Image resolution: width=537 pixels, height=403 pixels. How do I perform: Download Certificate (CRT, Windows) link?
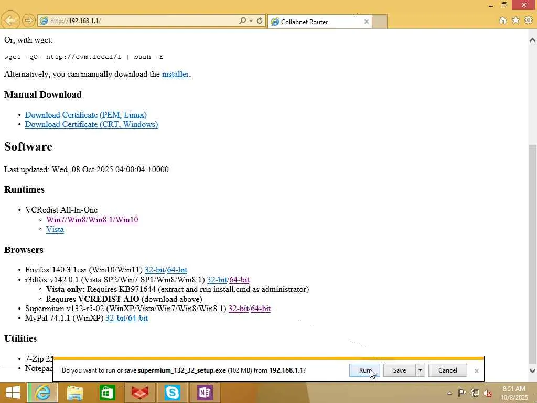(91, 124)
